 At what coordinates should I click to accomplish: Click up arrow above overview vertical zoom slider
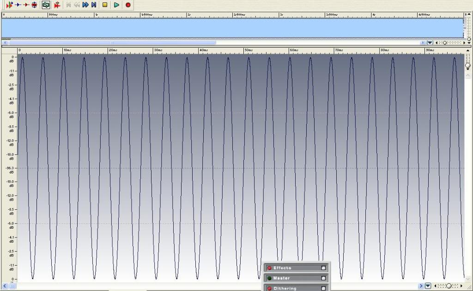[x=469, y=14]
